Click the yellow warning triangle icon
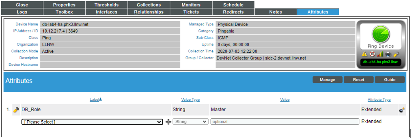The image size is (411, 138). pyautogui.click(x=364, y=54)
